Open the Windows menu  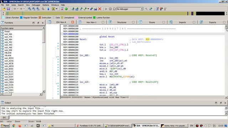(x=55, y=5)
